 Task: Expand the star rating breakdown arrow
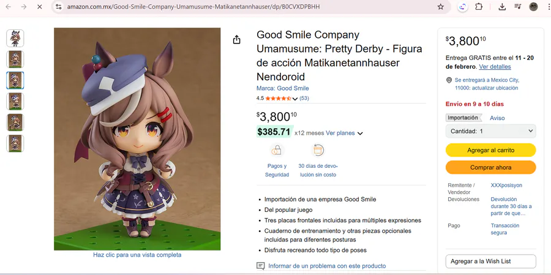point(295,99)
